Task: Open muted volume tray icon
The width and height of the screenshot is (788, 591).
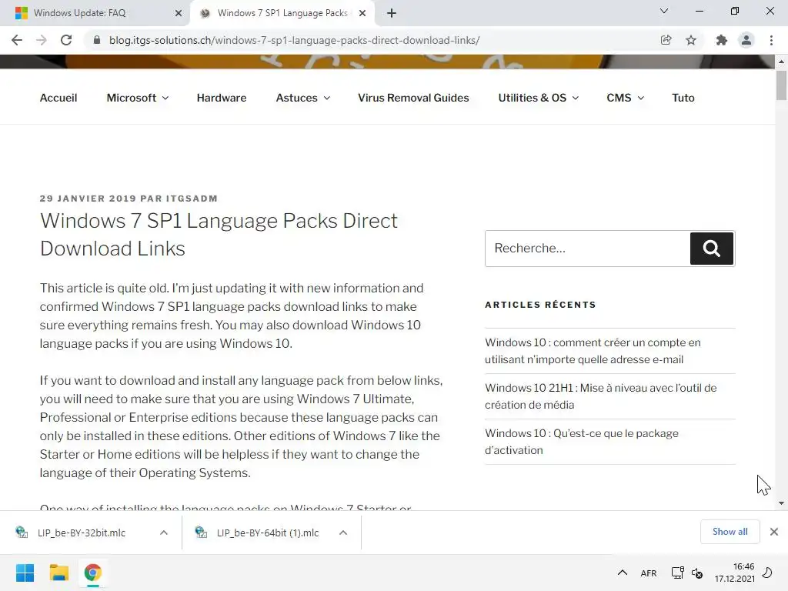Action: click(x=697, y=573)
